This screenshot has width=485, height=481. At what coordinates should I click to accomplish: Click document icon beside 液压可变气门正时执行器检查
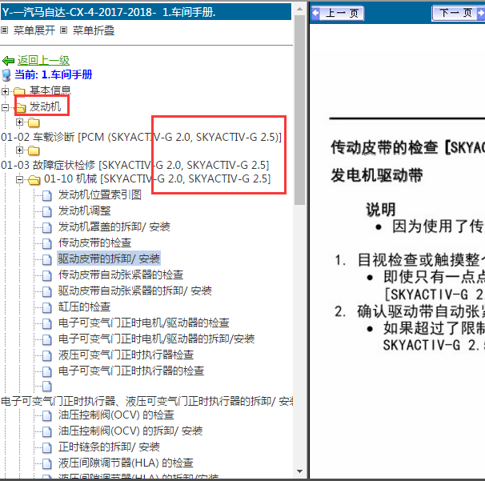[x=46, y=356]
